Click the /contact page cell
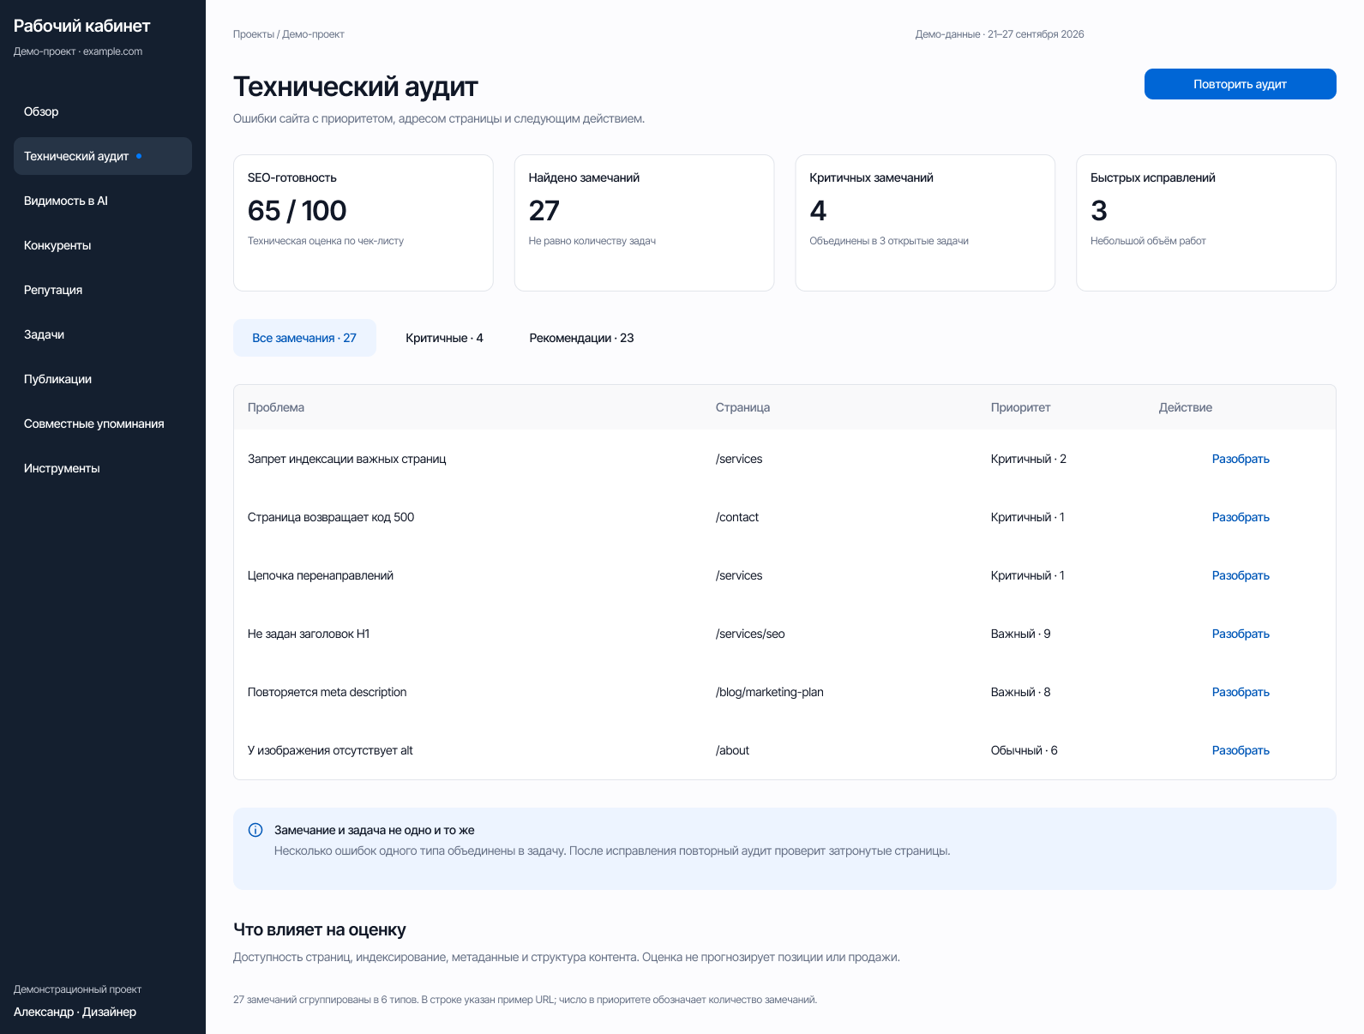Image resolution: width=1364 pixels, height=1034 pixels. [x=737, y=517]
